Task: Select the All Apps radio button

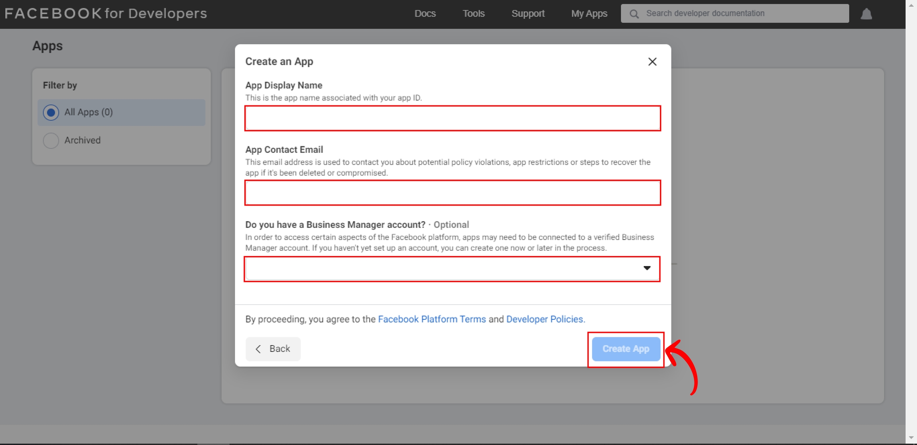Action: [51, 113]
